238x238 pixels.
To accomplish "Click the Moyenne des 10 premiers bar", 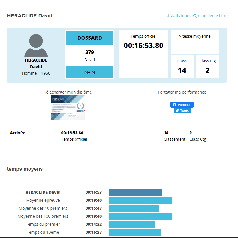I will pyautogui.click(x=134, y=208).
